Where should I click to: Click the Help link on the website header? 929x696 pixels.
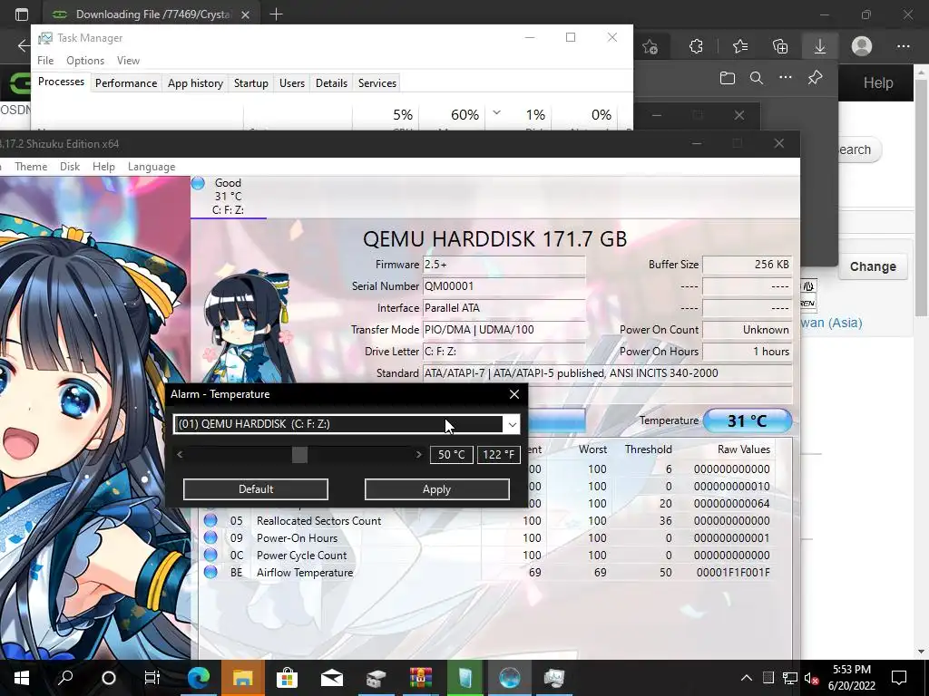[877, 82]
